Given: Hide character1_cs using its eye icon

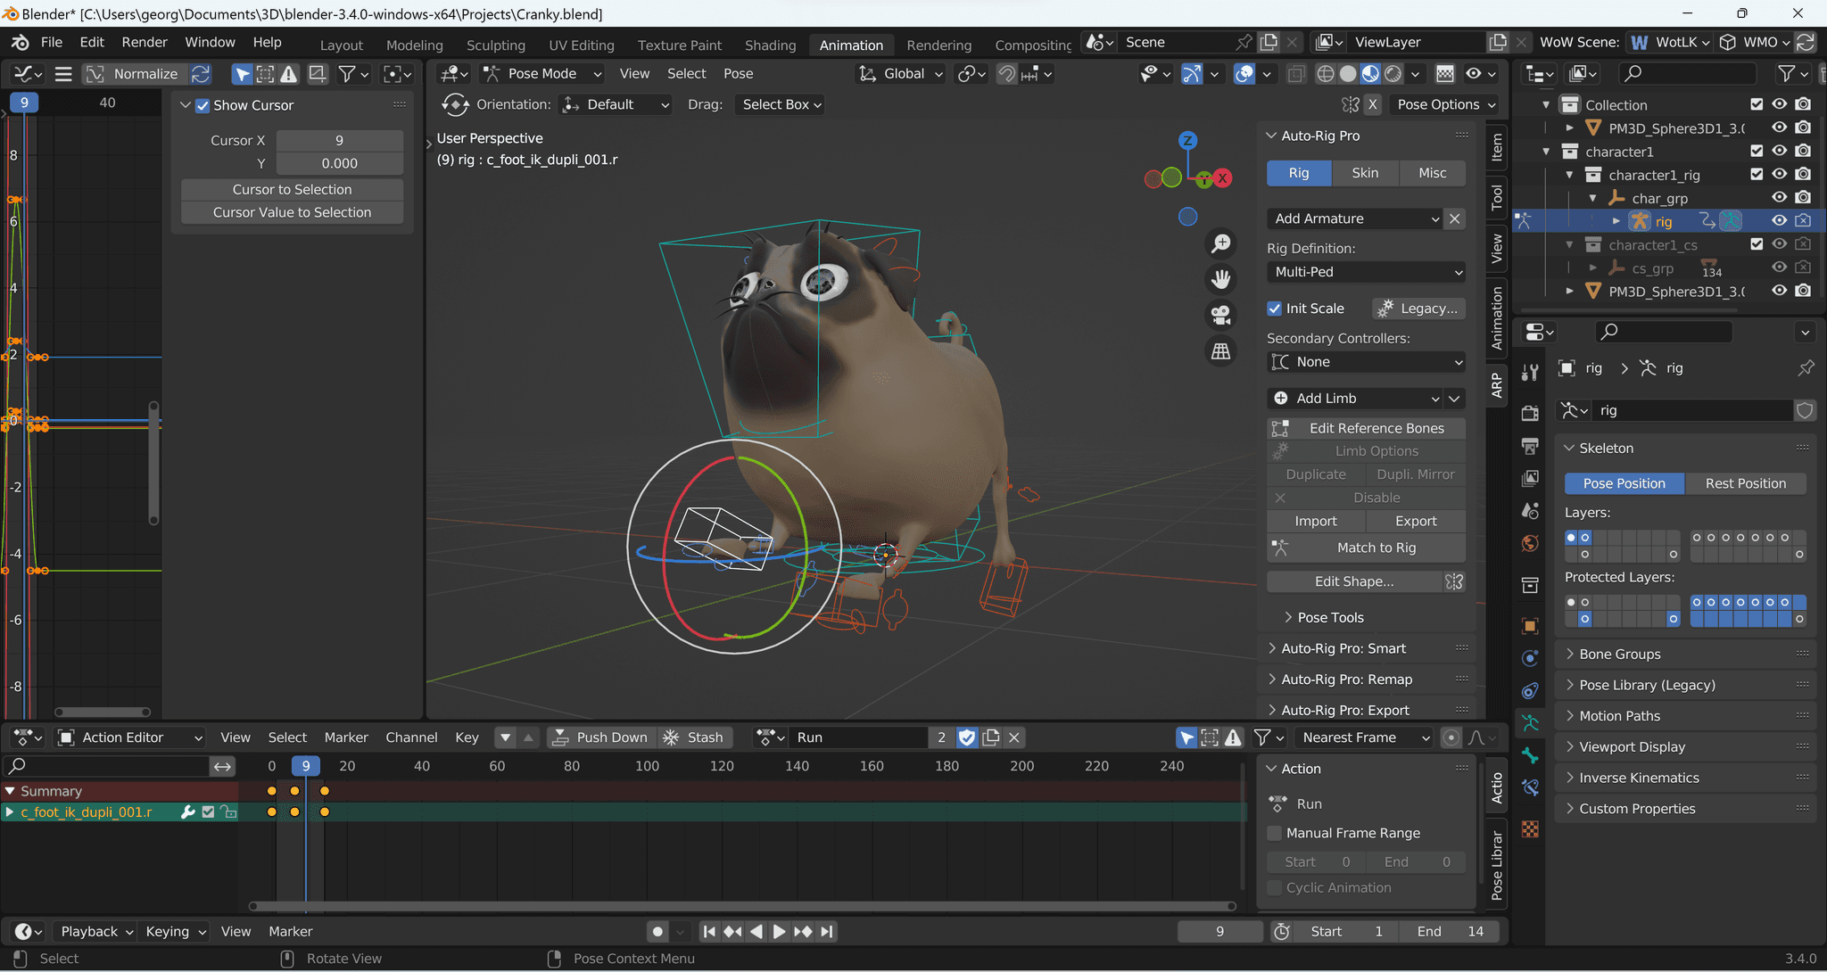Looking at the screenshot, I should 1780,244.
